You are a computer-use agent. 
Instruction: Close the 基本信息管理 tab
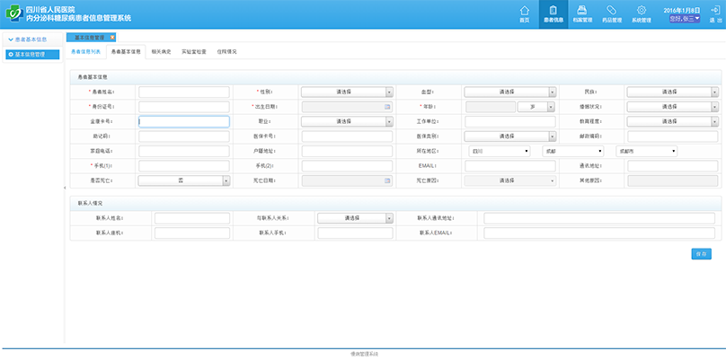click(111, 39)
